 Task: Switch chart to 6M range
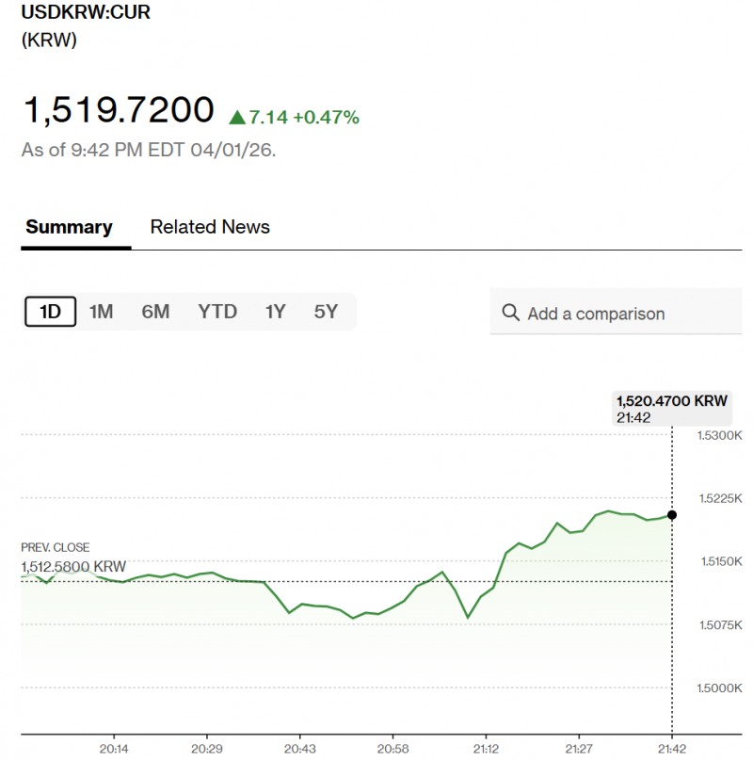[155, 312]
